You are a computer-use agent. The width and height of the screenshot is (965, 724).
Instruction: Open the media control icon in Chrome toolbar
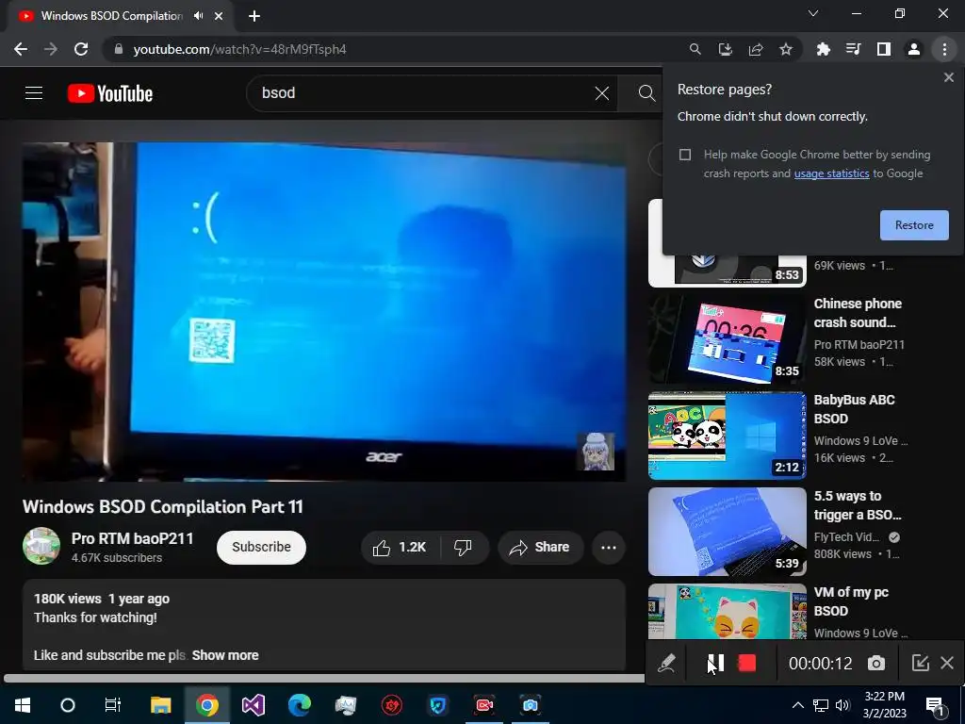(x=853, y=49)
